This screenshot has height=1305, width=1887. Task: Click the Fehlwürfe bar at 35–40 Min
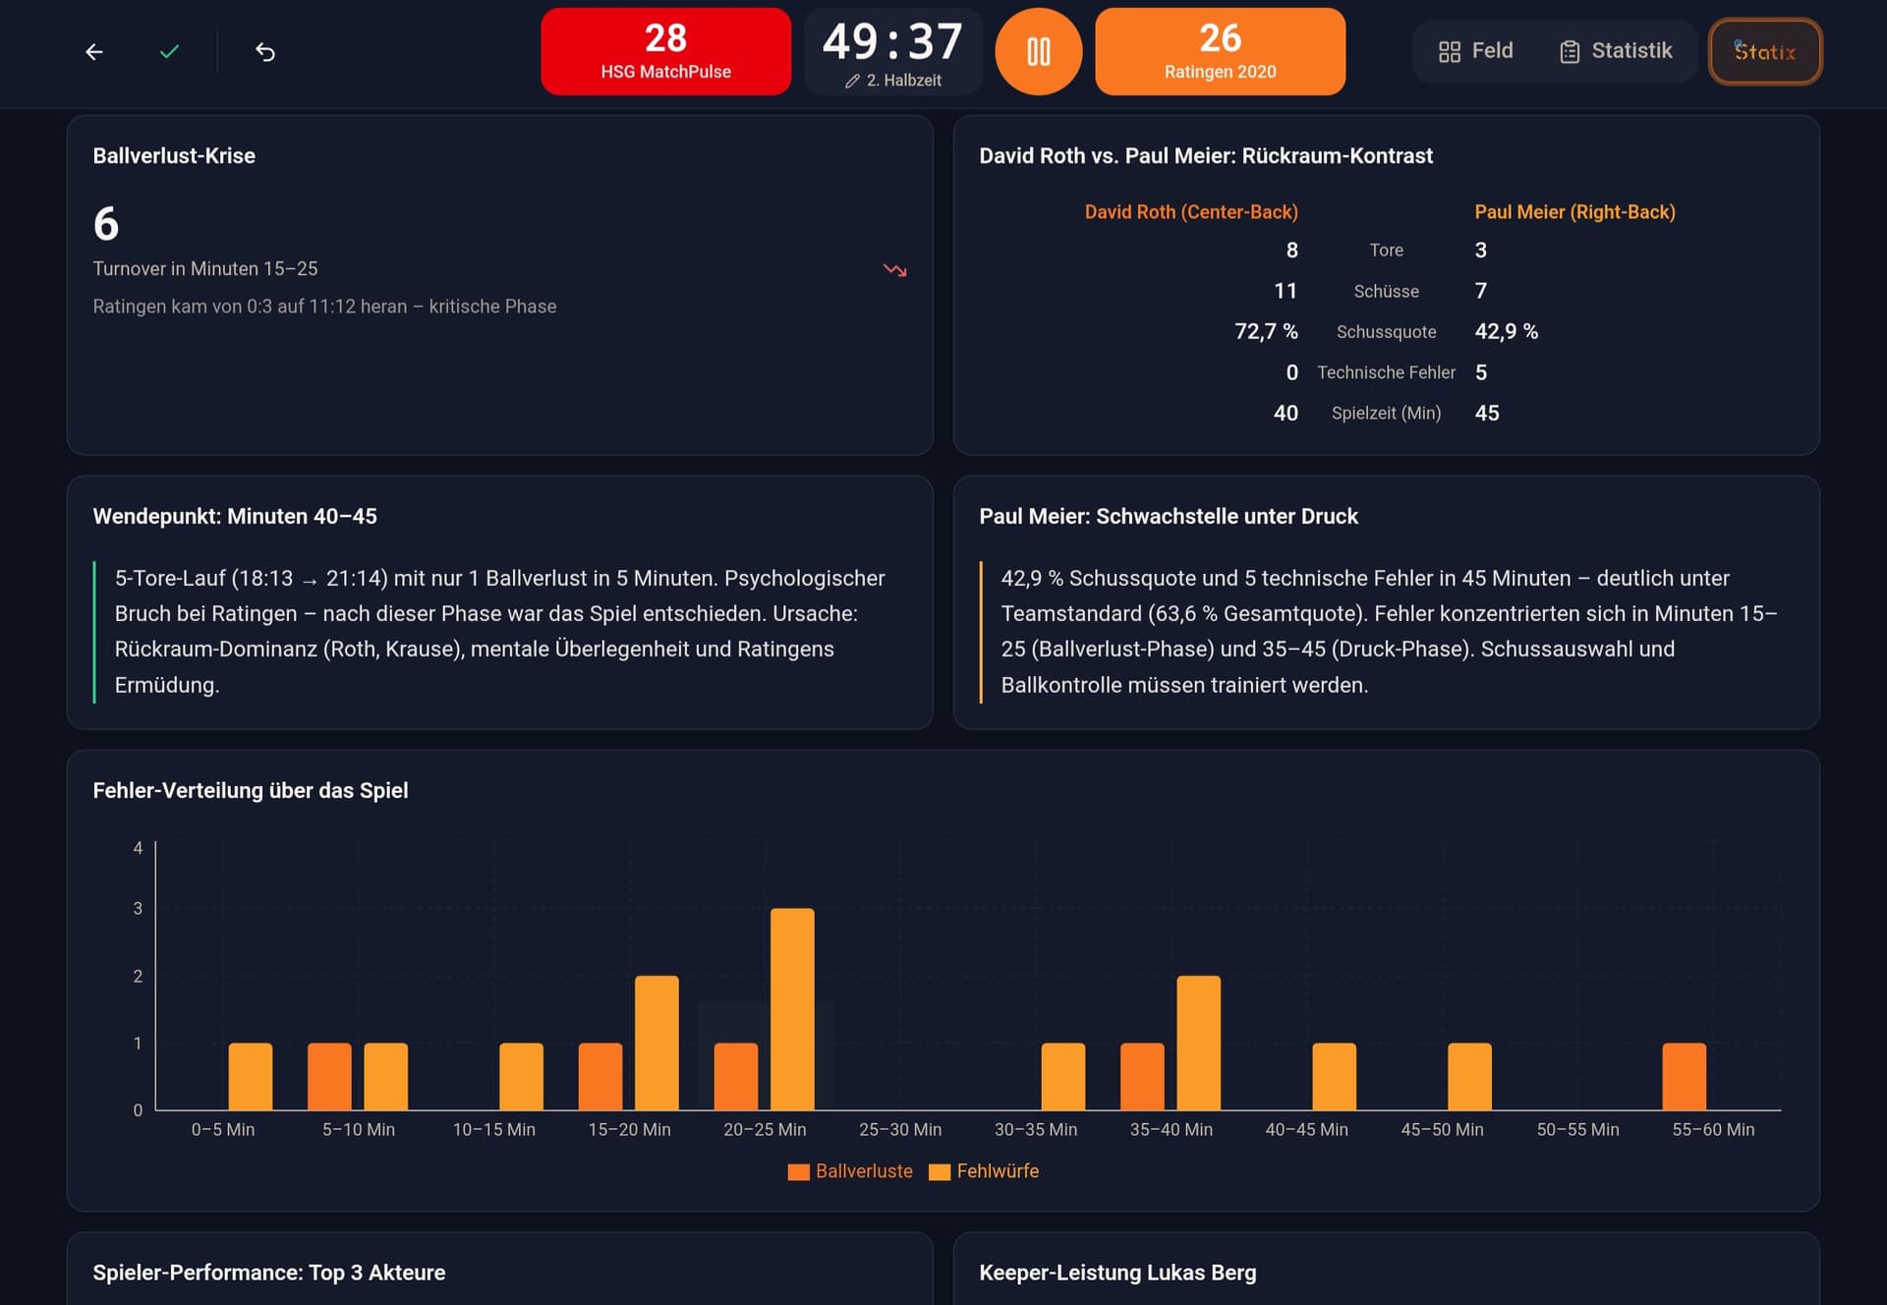point(1199,1043)
